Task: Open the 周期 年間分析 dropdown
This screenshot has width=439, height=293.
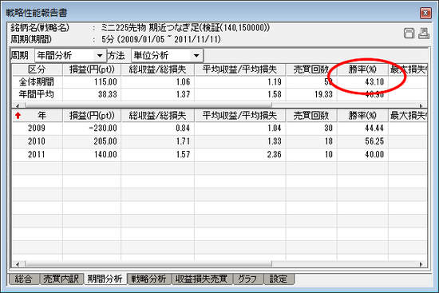Action: [100, 55]
